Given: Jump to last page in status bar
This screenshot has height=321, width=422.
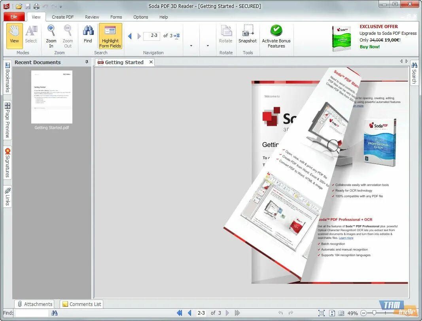Looking at the screenshot, I should [237, 313].
